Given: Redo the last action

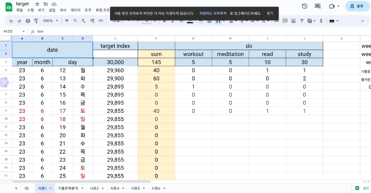Looking at the screenshot, I should (19, 21).
